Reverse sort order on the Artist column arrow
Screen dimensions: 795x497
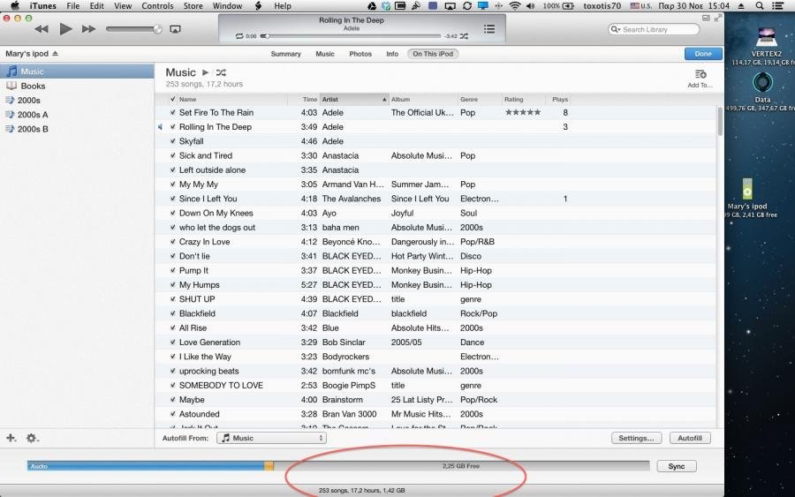click(x=384, y=99)
